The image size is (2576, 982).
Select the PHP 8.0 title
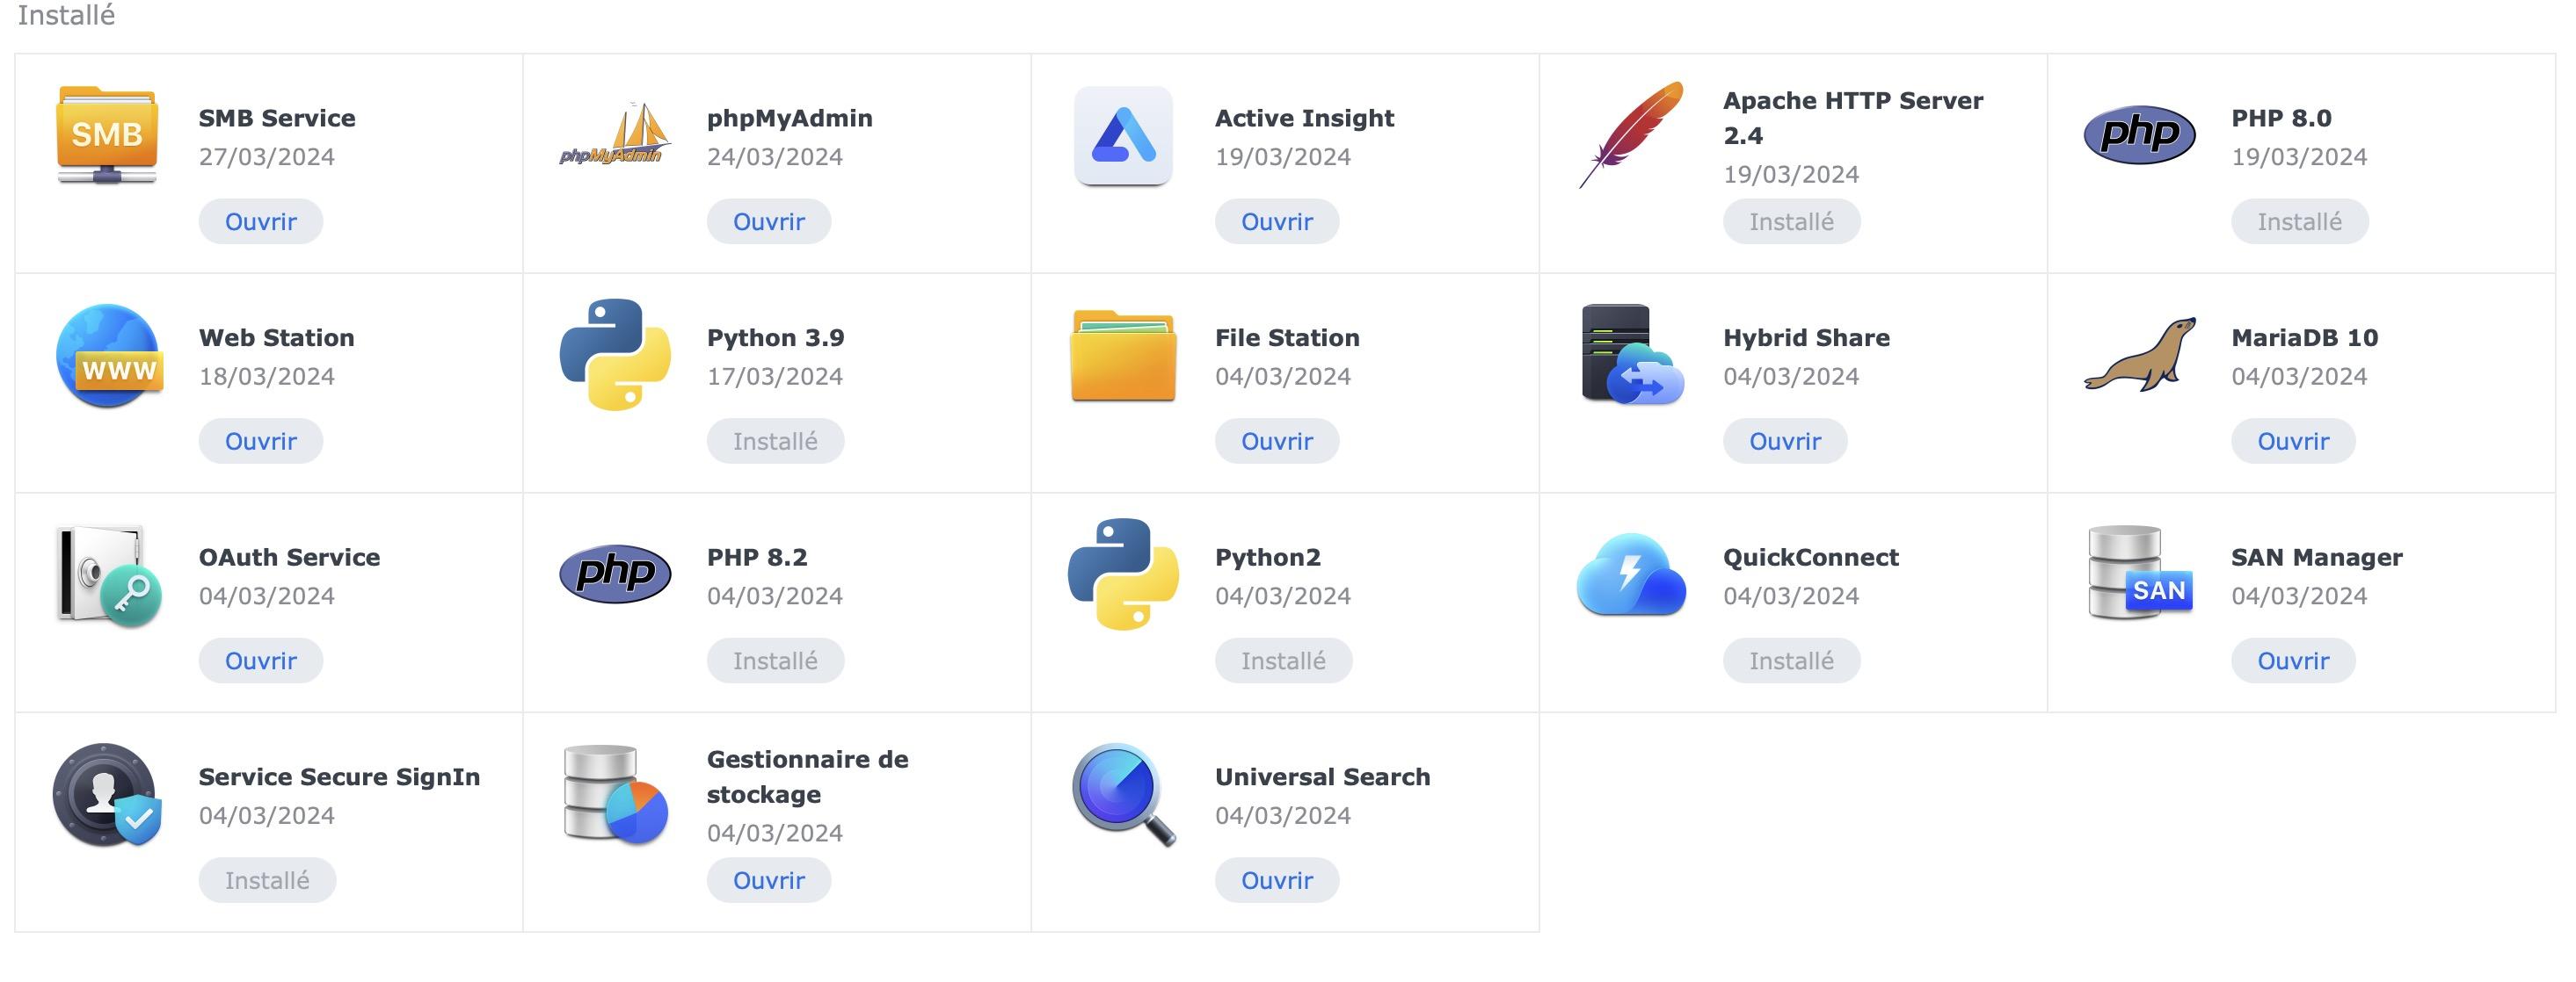pos(2281,118)
